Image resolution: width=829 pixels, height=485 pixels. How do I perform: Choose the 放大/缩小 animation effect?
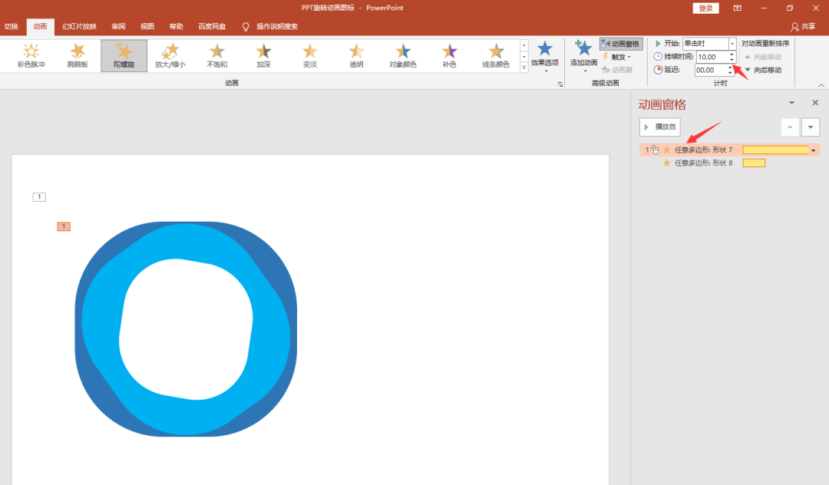[x=170, y=55]
